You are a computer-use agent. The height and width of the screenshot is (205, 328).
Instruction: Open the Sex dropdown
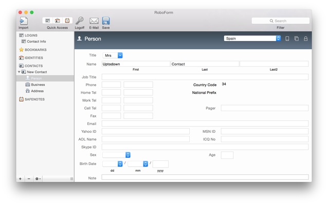[x=116, y=155]
